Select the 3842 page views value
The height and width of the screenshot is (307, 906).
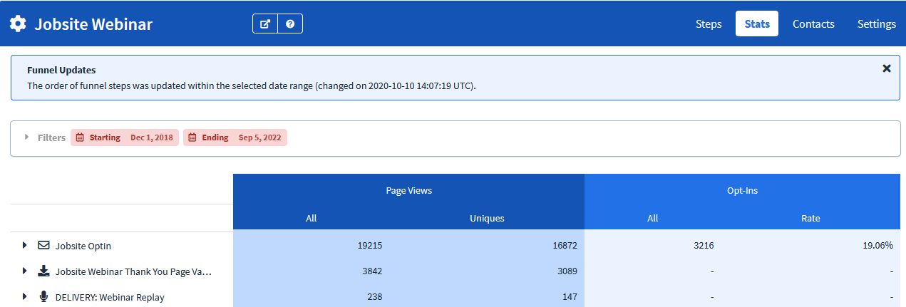pyautogui.click(x=372, y=271)
